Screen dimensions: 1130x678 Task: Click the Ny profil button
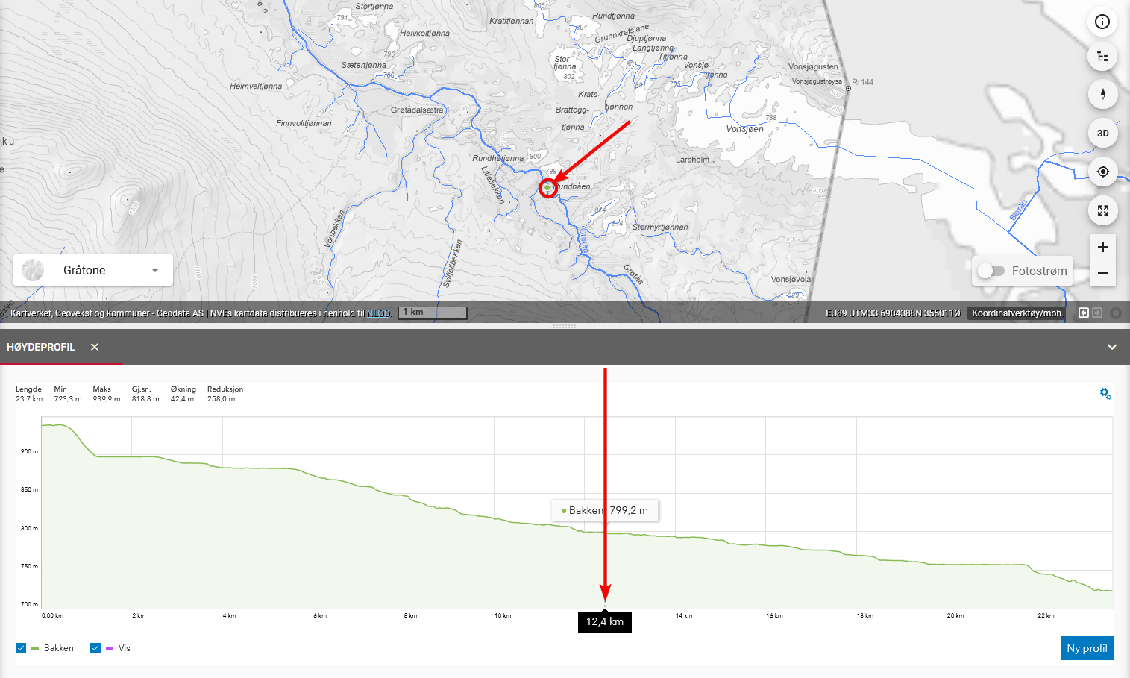[x=1087, y=648]
